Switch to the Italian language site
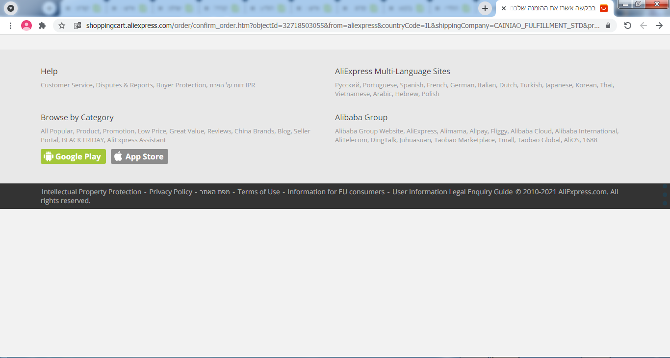This screenshot has height=358, width=670. click(487, 85)
